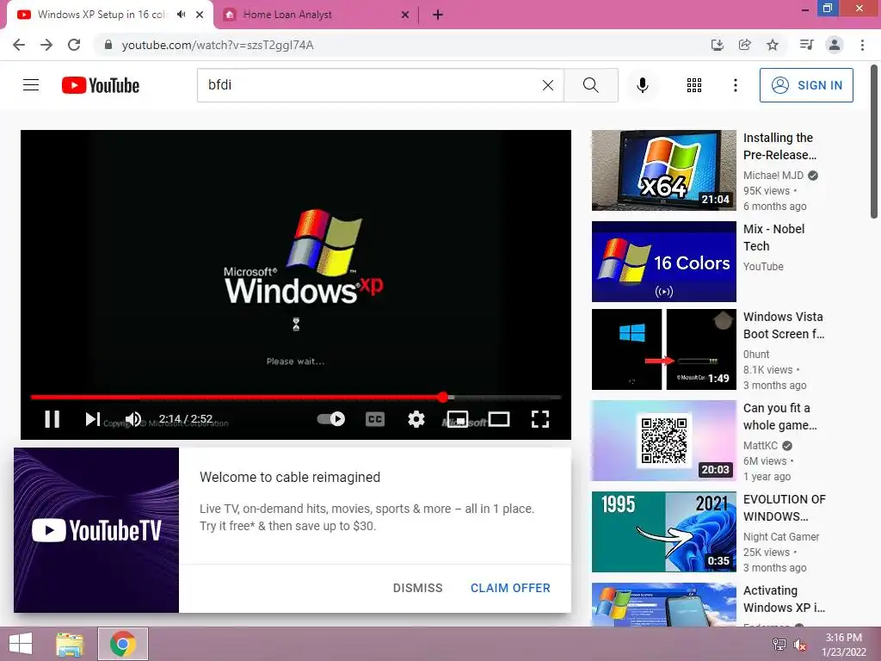The image size is (881, 661).
Task: Clear the search text with X
Action: [x=548, y=85]
